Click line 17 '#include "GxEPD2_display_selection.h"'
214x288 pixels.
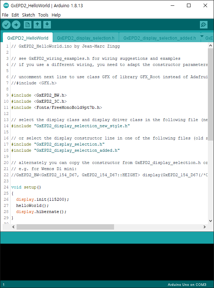pyautogui.click(x=58, y=144)
